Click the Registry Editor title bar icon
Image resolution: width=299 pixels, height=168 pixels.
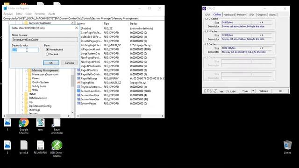5,8
